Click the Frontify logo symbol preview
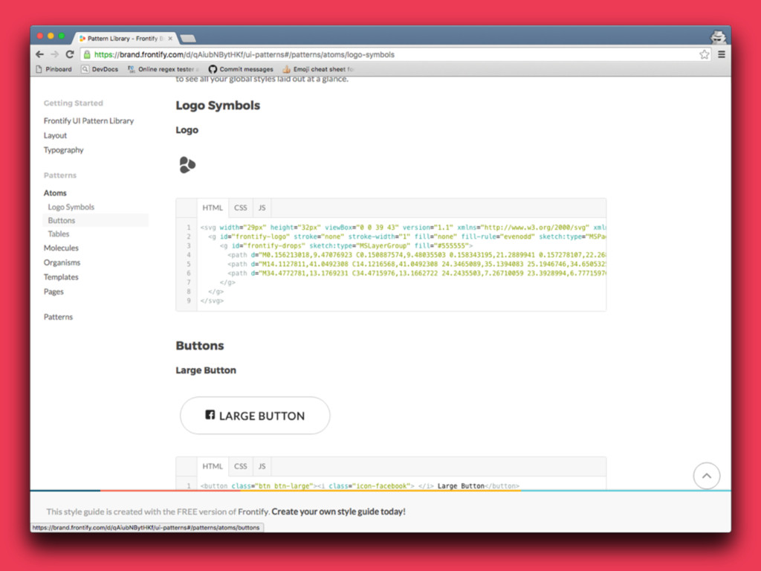The height and width of the screenshot is (571, 761). point(187,165)
